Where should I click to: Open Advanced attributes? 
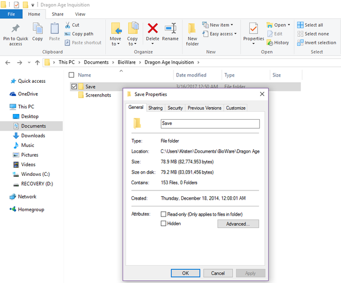pyautogui.click(x=238, y=224)
